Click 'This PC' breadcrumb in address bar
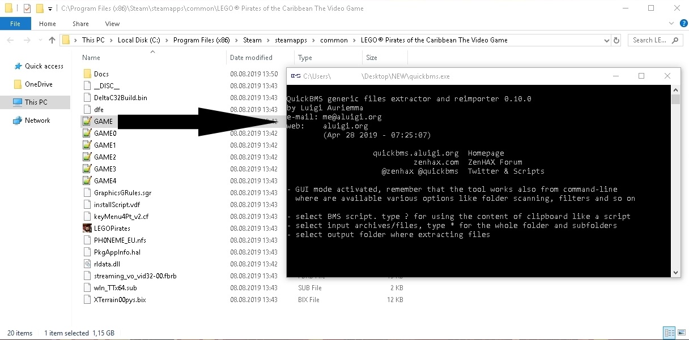Viewport: 689px width, 340px height. [93, 40]
